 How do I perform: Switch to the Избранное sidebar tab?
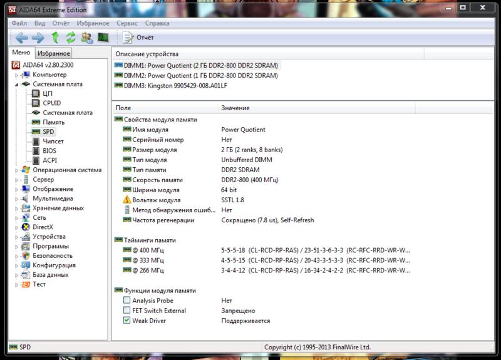(53, 53)
